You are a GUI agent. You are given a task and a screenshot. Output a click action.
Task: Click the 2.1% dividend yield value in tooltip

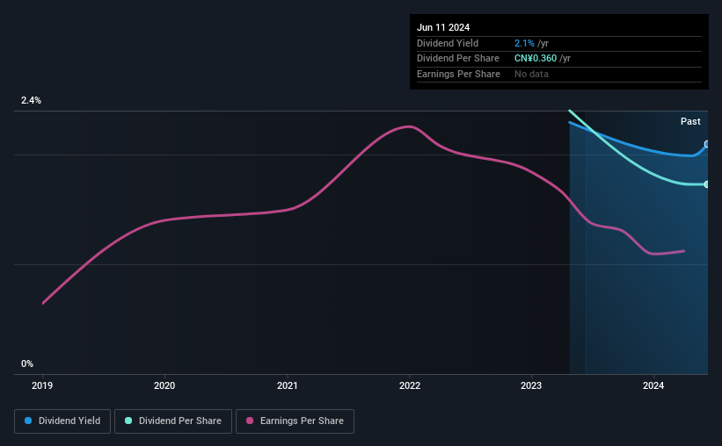(x=524, y=43)
